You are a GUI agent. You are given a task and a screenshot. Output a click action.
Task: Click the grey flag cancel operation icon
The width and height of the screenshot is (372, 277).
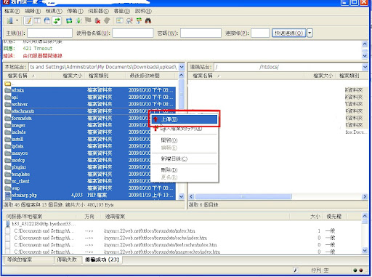88,21
